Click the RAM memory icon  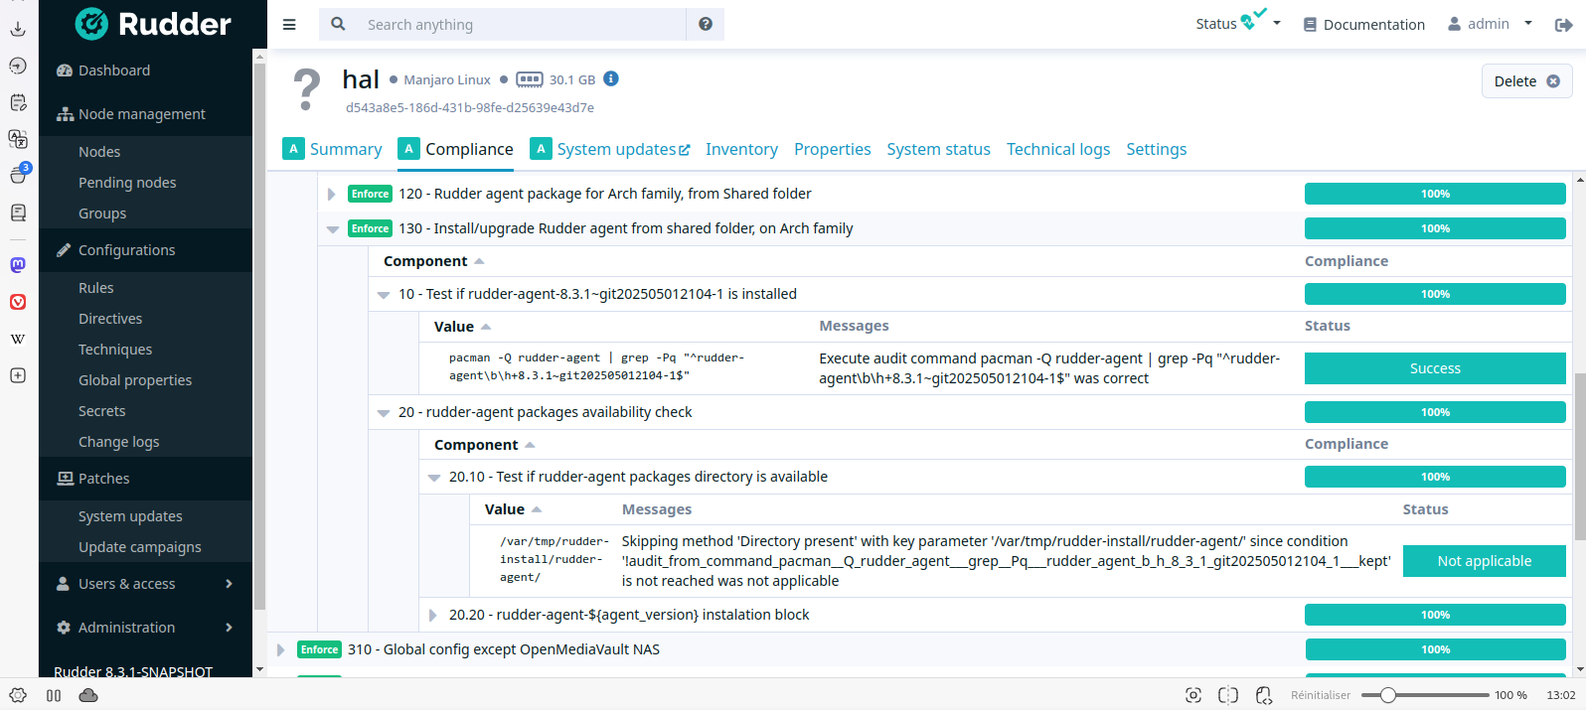[x=530, y=79]
